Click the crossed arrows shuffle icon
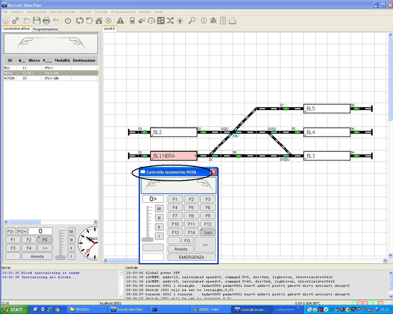The height and width of the screenshot is (314, 393). (170, 21)
